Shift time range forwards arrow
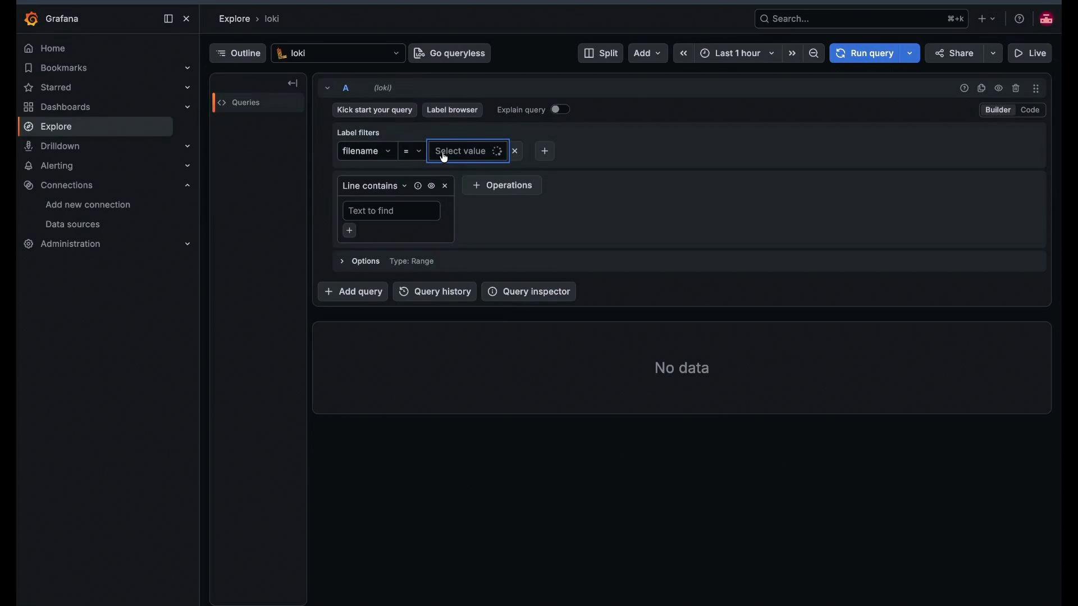The width and height of the screenshot is (1078, 606). [x=792, y=53]
